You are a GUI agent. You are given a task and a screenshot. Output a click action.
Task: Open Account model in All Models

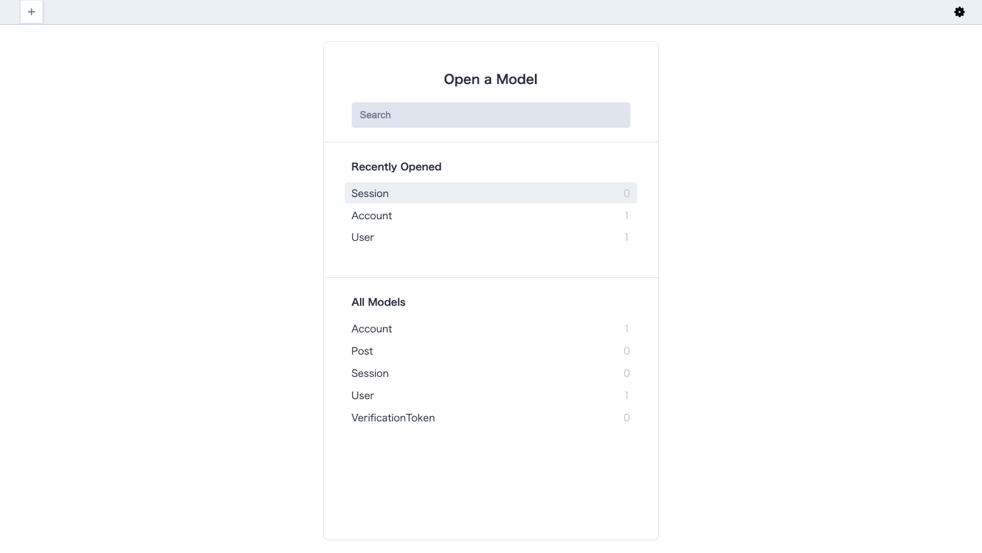pyautogui.click(x=372, y=329)
